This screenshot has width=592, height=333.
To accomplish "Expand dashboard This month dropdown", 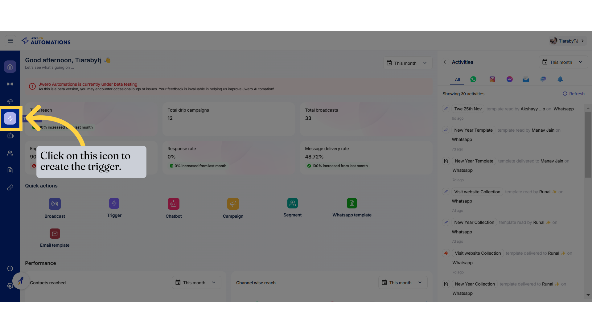I will click(x=407, y=63).
